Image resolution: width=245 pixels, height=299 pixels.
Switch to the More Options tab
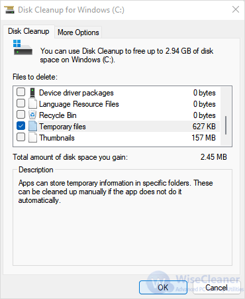(78, 32)
